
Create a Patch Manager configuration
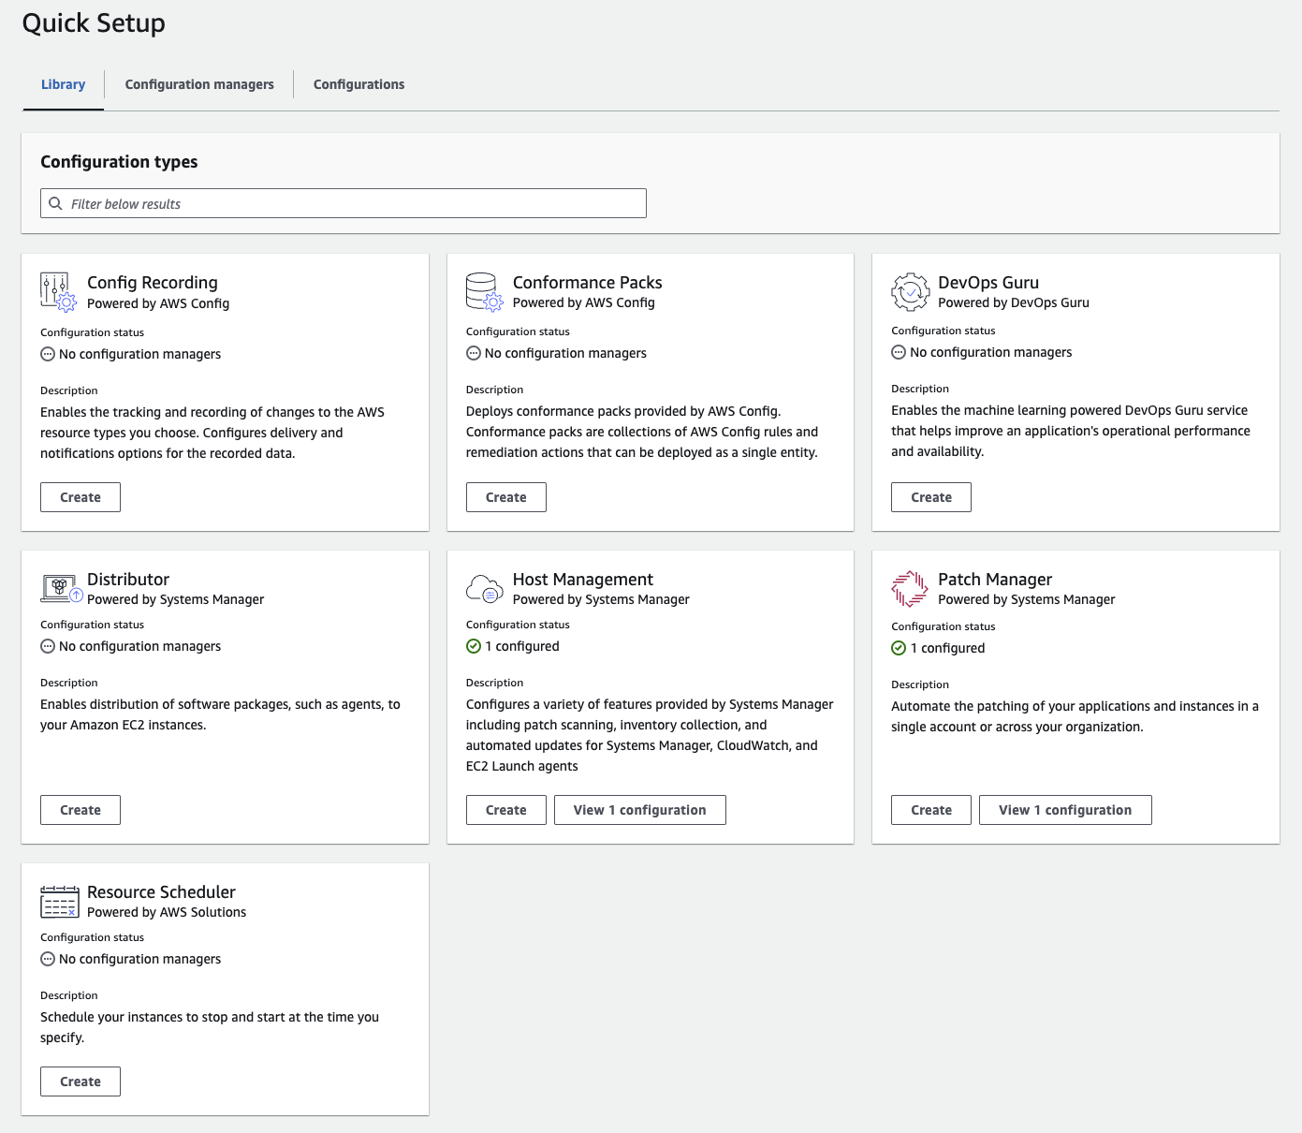931,810
